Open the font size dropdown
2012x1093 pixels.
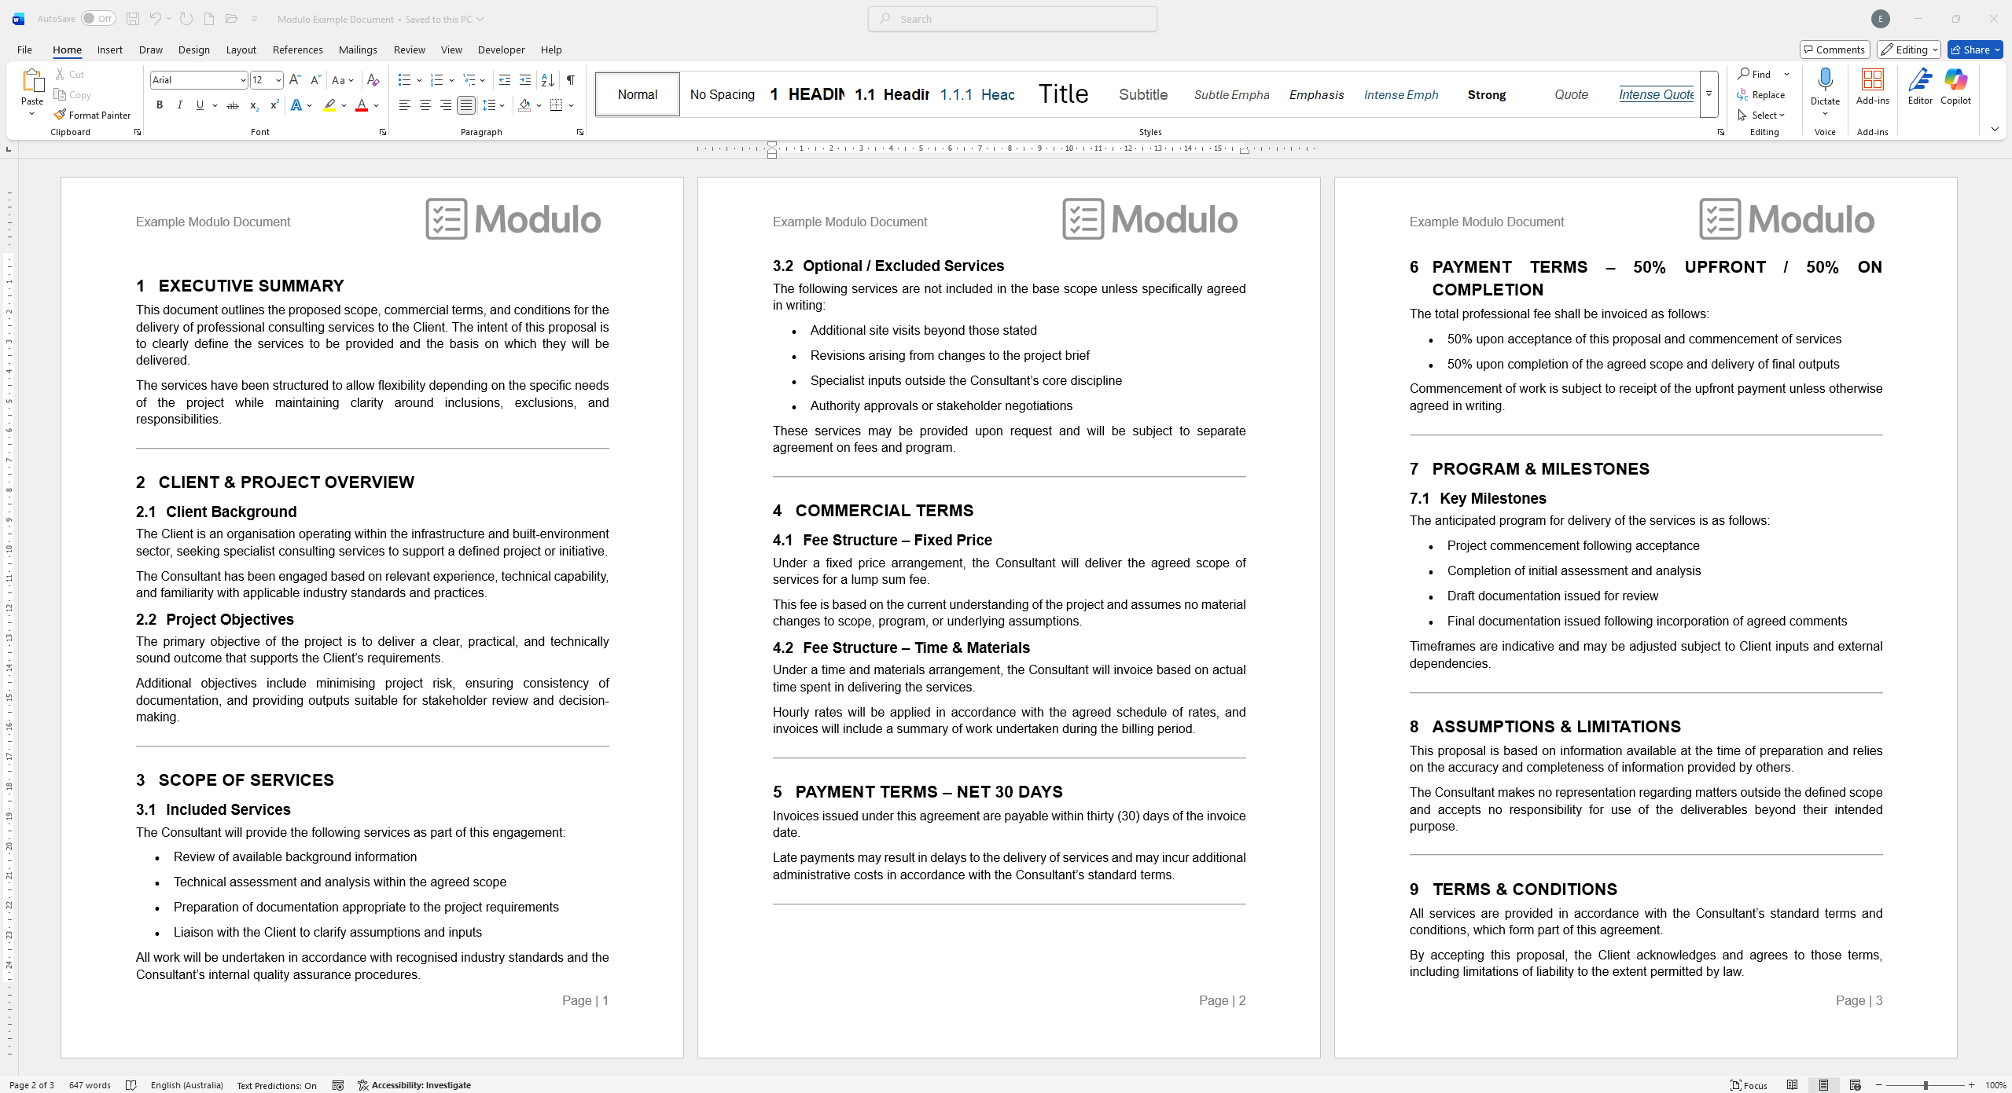(277, 79)
